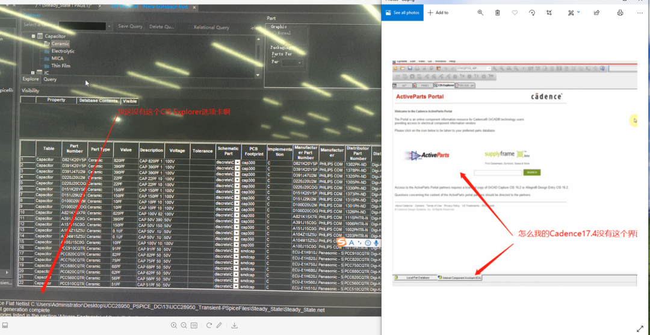Click the Save Query button
This screenshot has width=650, height=335.
pos(130,27)
